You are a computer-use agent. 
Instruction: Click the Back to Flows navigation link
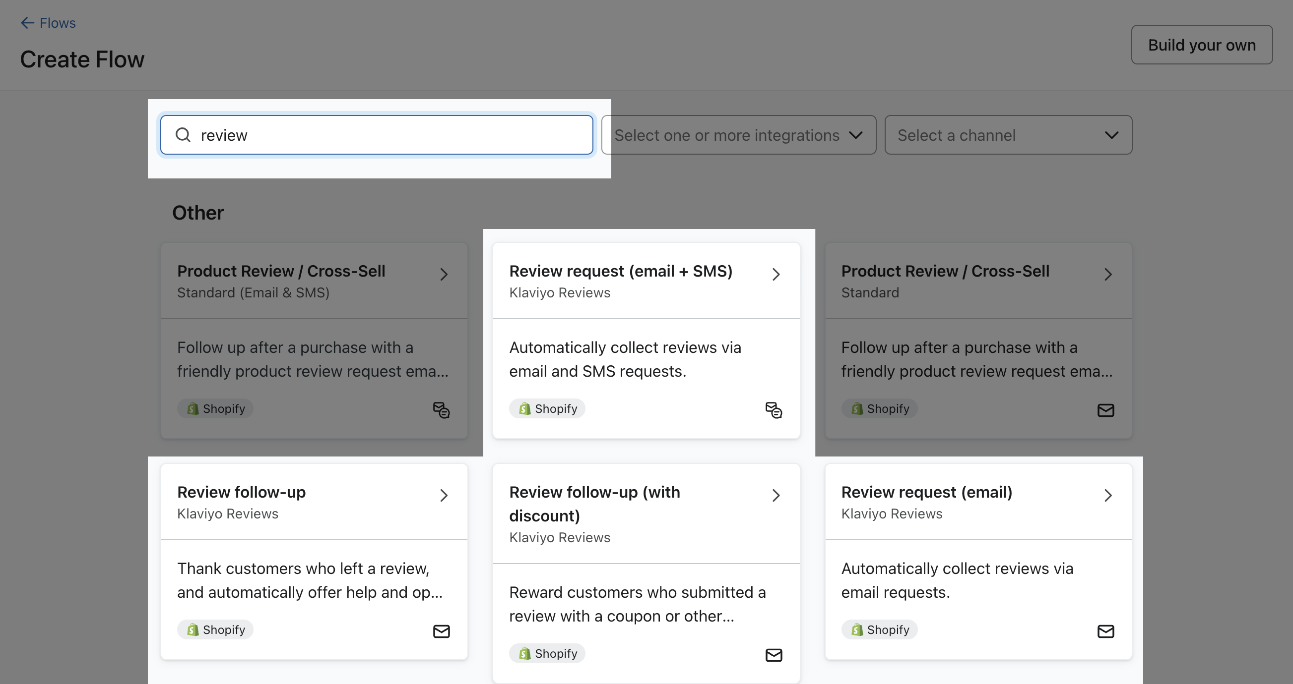tap(48, 21)
